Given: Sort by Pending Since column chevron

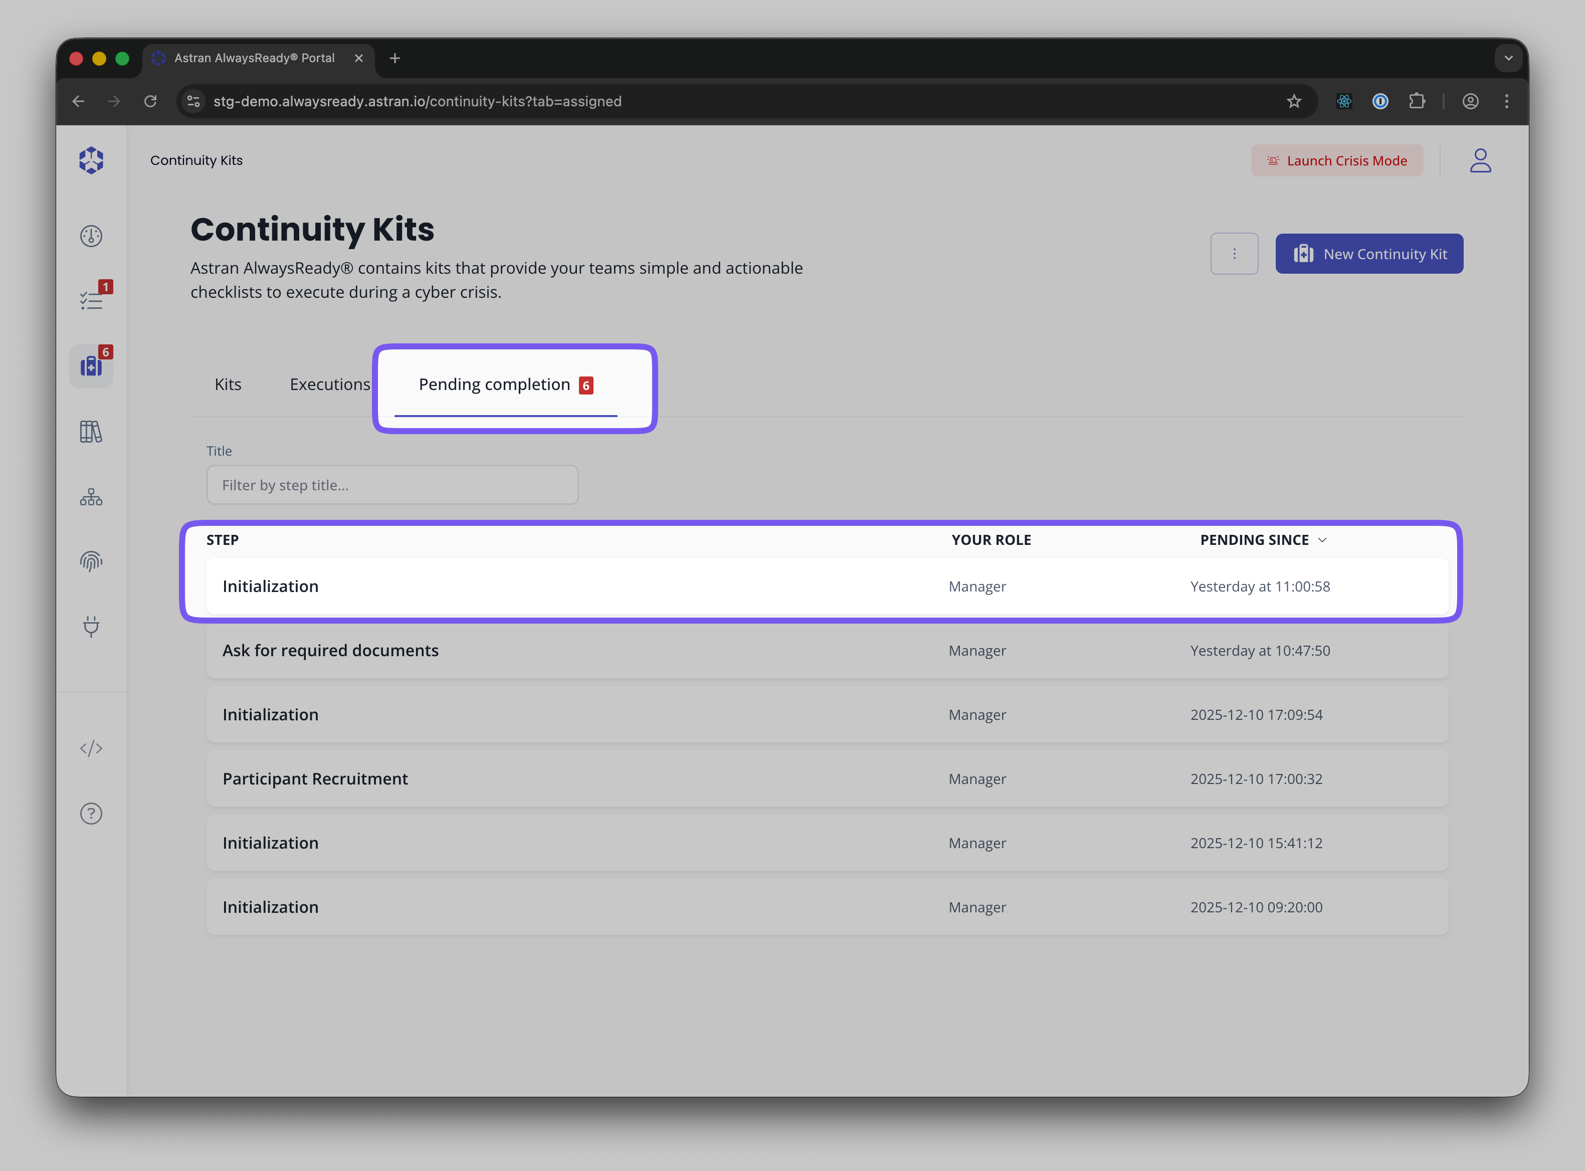Looking at the screenshot, I should pyautogui.click(x=1322, y=540).
